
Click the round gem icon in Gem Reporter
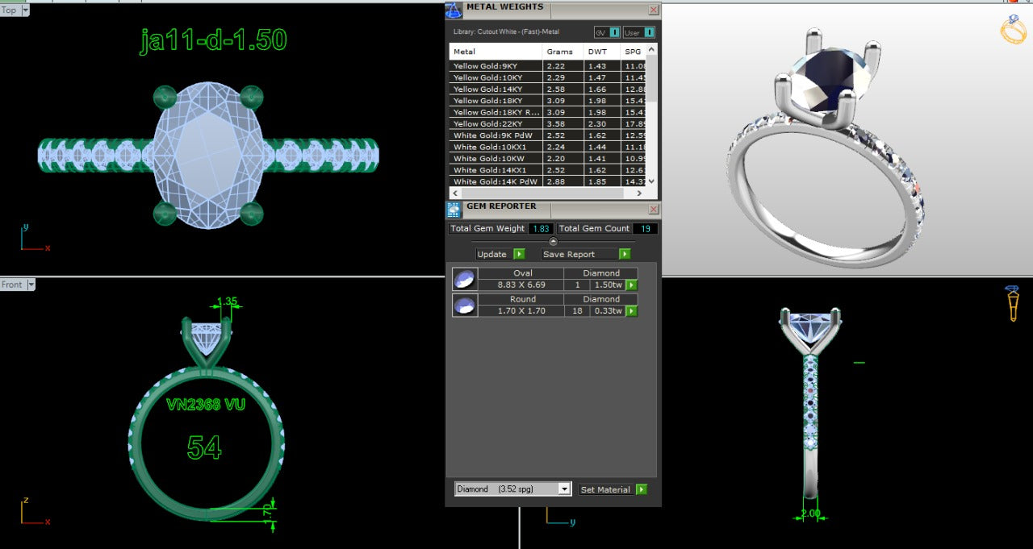pyautogui.click(x=464, y=306)
